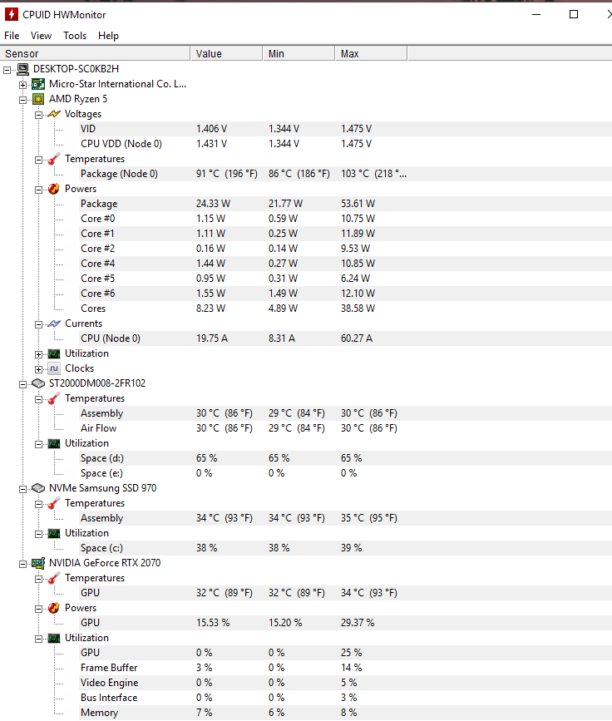
Task: Open the File menu
Action: coord(12,36)
